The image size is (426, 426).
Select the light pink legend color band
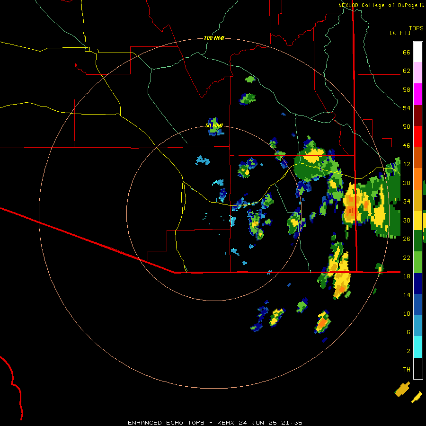pyautogui.click(x=418, y=72)
